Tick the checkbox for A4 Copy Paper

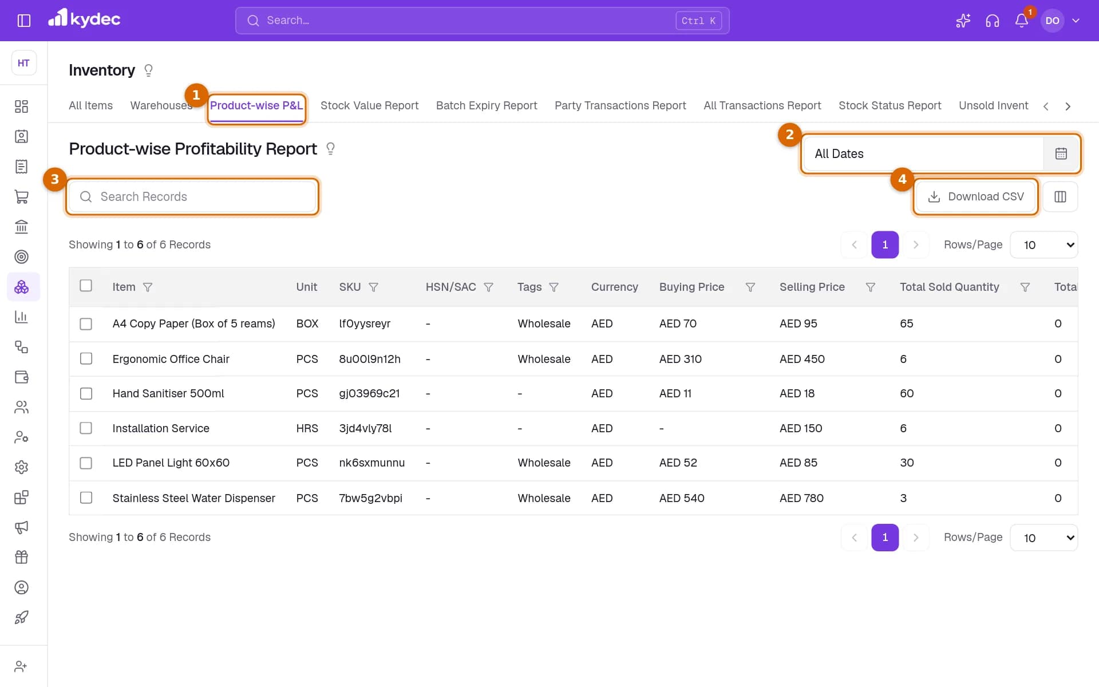coord(86,324)
